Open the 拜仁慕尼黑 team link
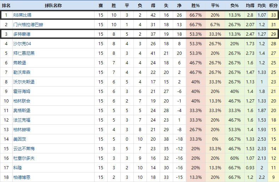Screen dimensions: 279x182 (x=24, y=53)
